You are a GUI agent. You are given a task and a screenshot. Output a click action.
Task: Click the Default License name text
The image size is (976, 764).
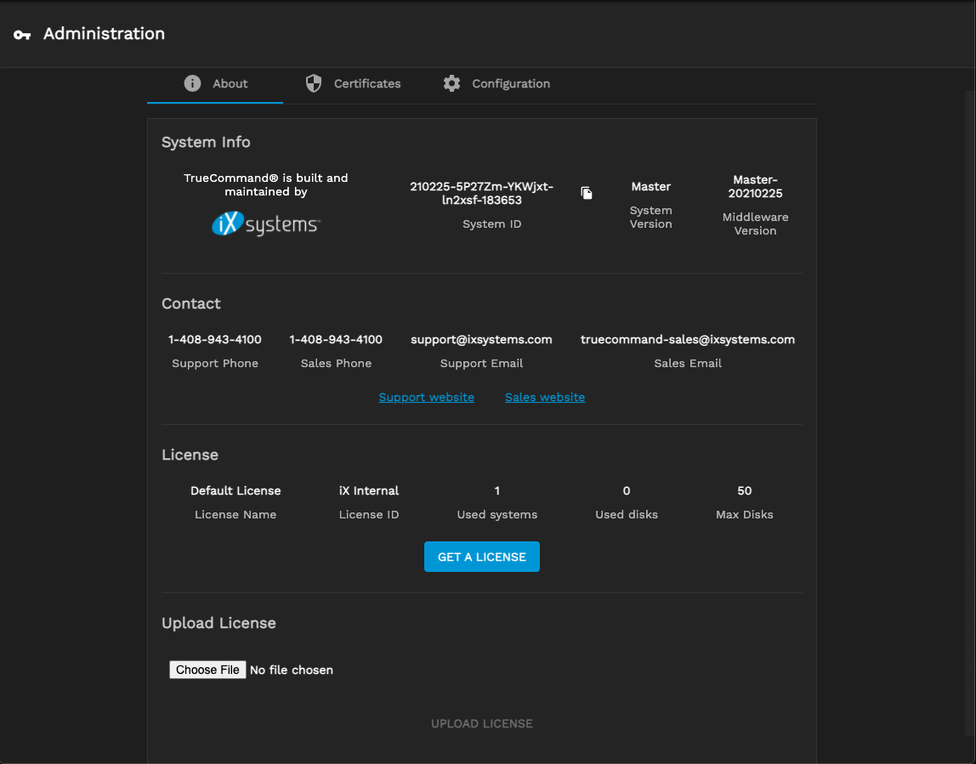(x=235, y=490)
